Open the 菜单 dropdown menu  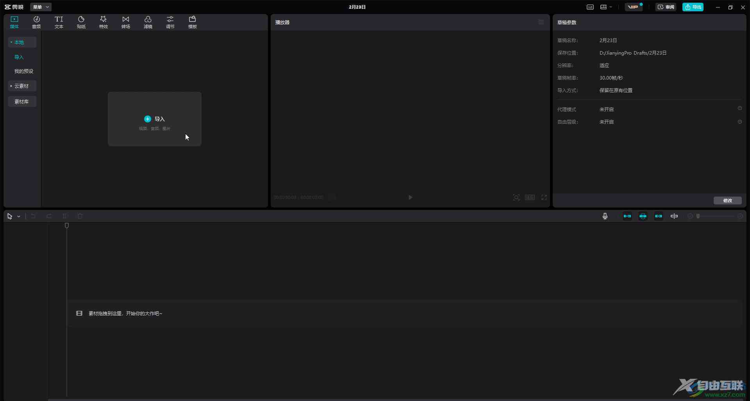(41, 7)
